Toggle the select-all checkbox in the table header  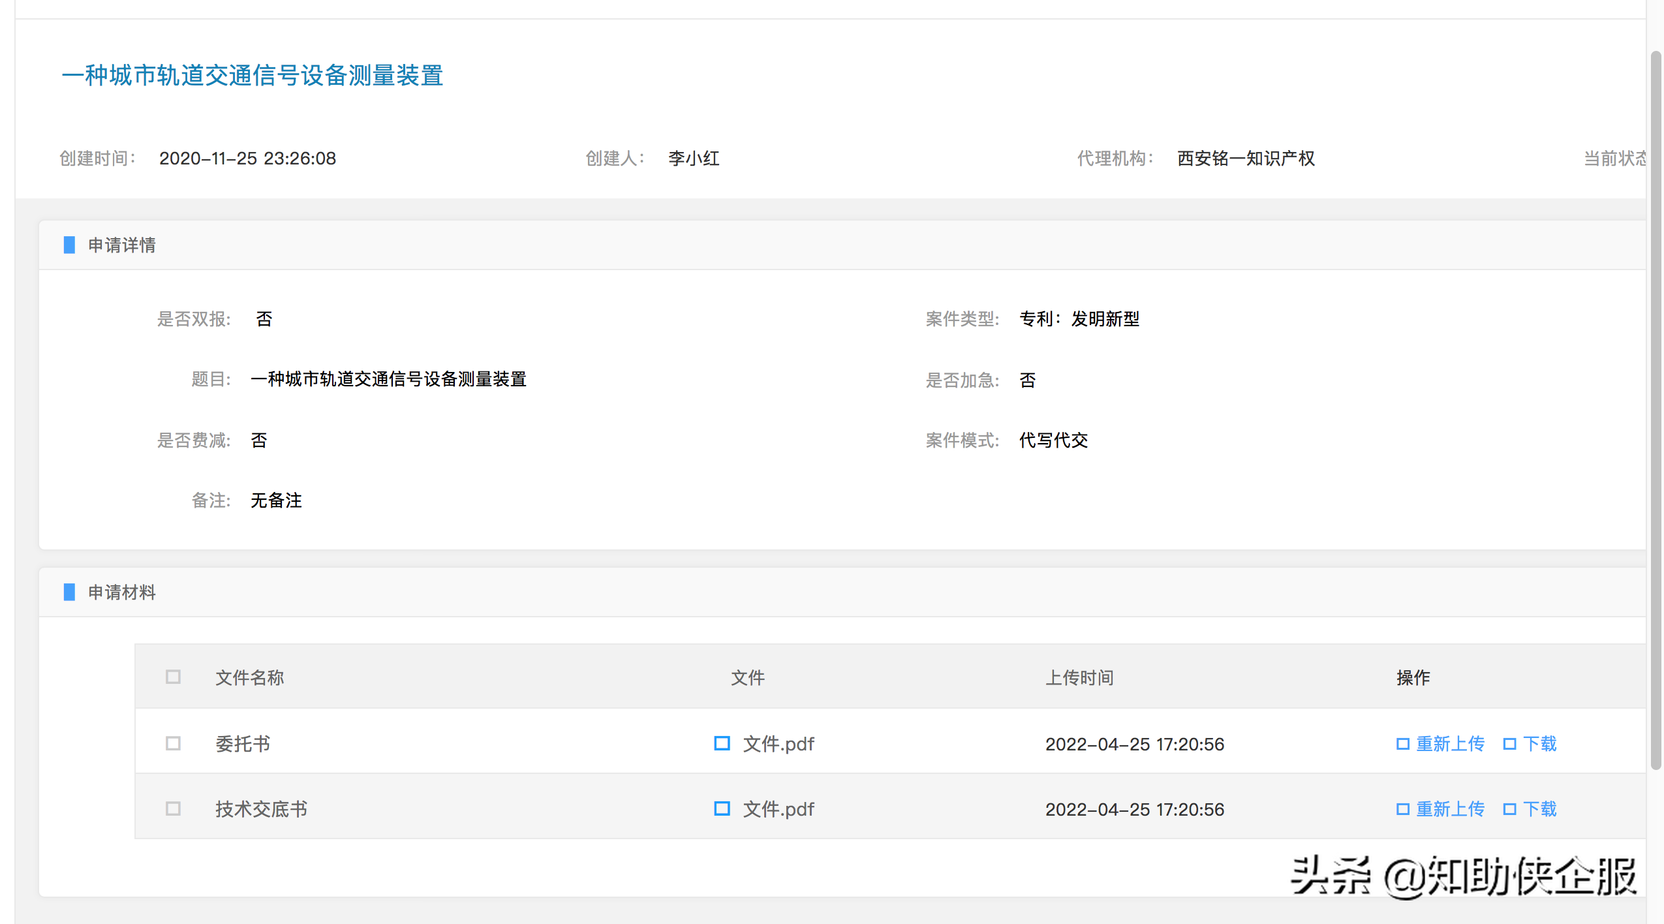(173, 677)
